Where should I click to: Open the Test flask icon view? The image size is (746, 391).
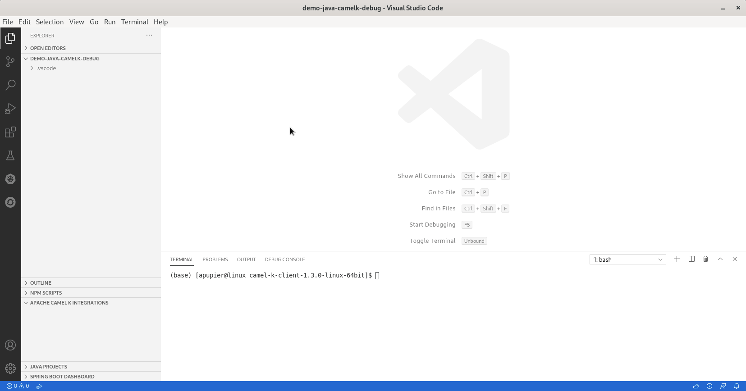[10, 155]
